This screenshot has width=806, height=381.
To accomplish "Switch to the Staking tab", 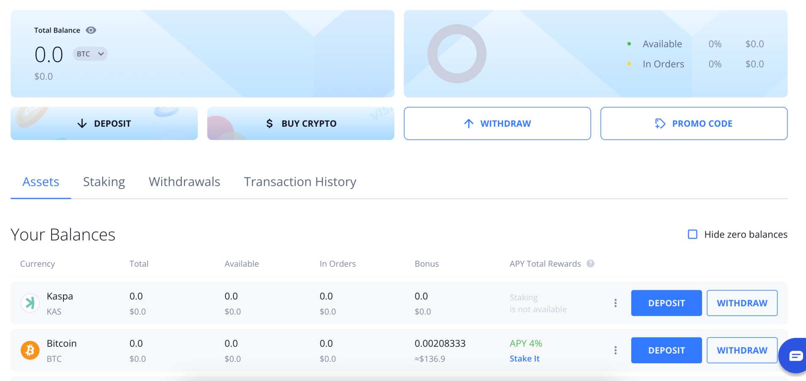I will pos(104,182).
